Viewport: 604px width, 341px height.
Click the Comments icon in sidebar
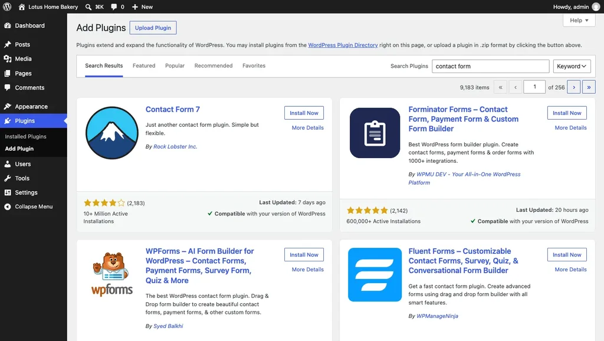pyautogui.click(x=7, y=87)
